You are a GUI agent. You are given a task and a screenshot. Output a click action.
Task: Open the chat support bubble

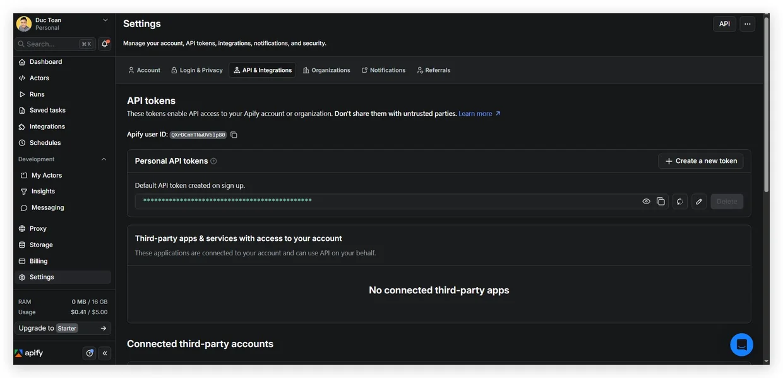coord(741,344)
